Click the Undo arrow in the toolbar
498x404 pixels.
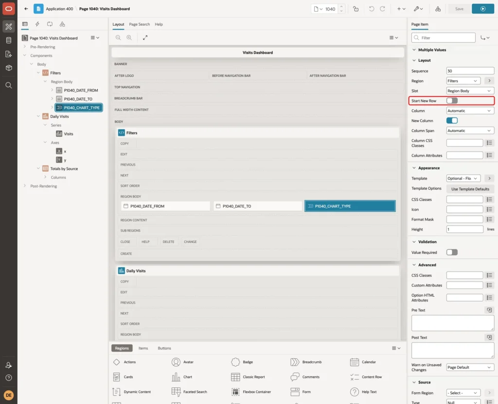(x=371, y=9)
